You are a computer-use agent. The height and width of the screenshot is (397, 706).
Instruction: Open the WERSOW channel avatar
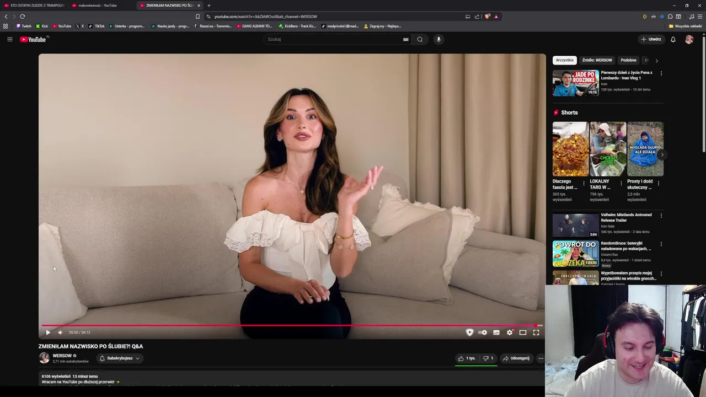(x=44, y=358)
